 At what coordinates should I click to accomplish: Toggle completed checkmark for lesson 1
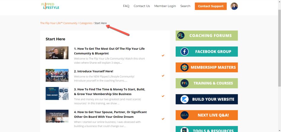163,55
